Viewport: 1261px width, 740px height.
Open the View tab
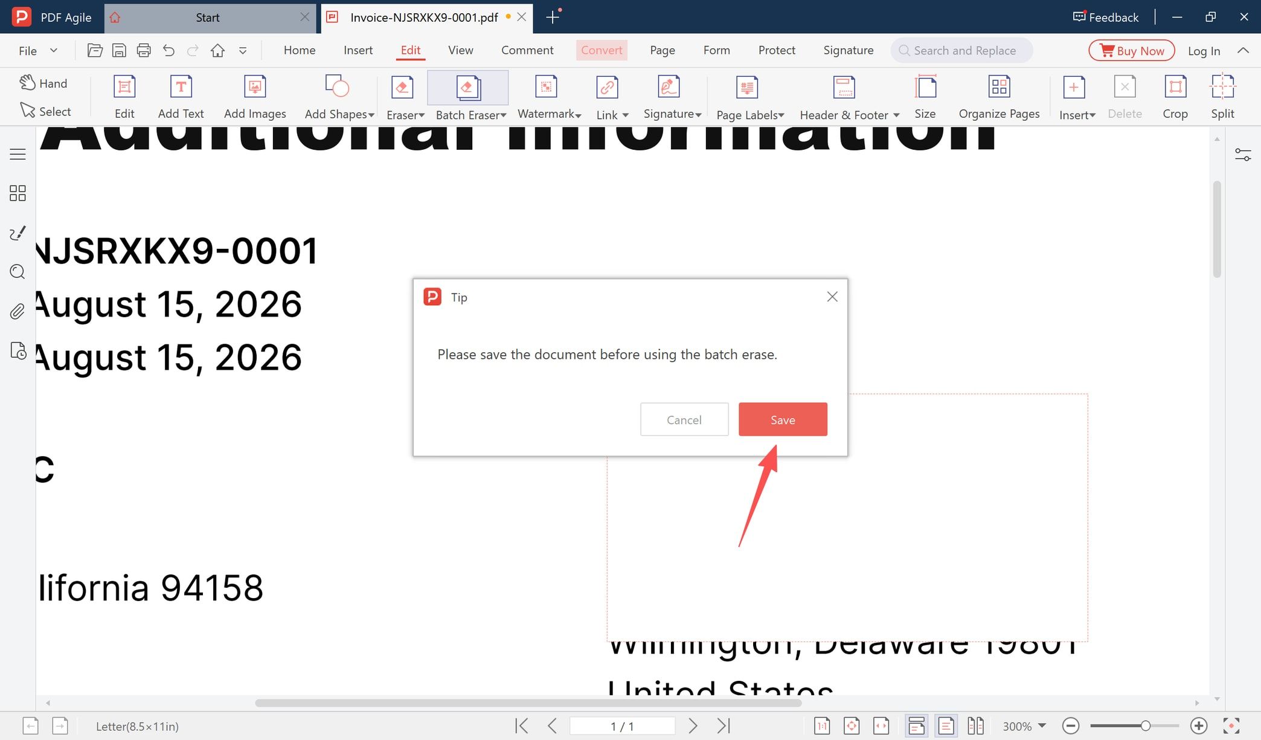point(460,50)
